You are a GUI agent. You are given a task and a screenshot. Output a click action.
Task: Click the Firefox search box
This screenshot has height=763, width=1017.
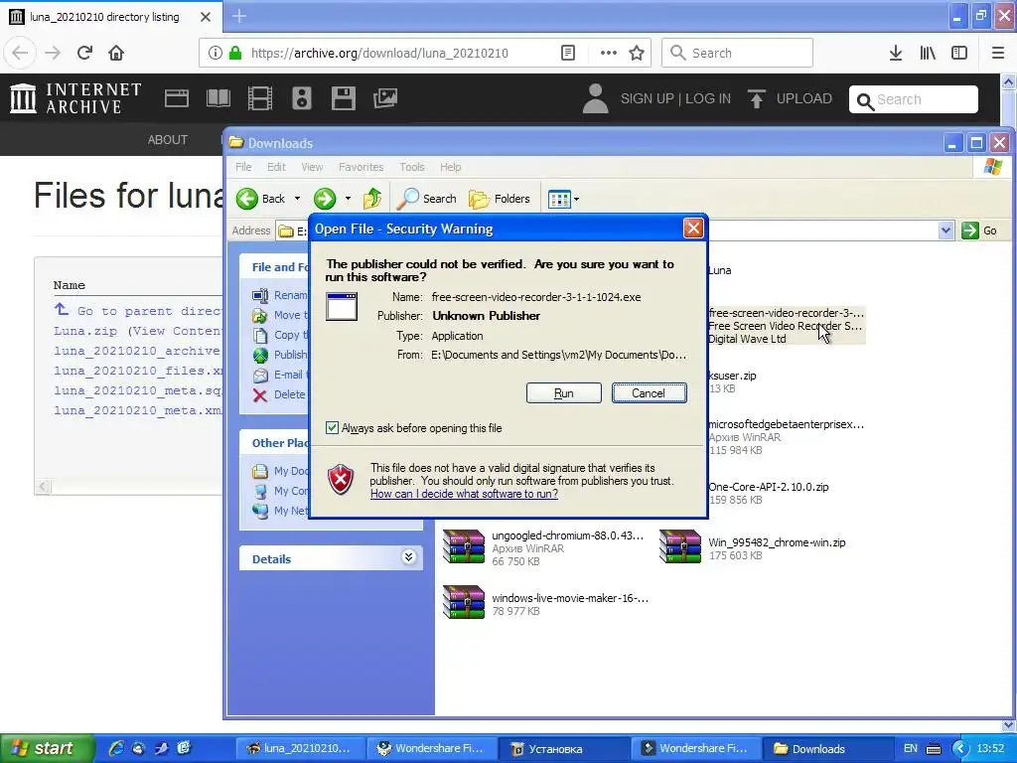pos(737,53)
